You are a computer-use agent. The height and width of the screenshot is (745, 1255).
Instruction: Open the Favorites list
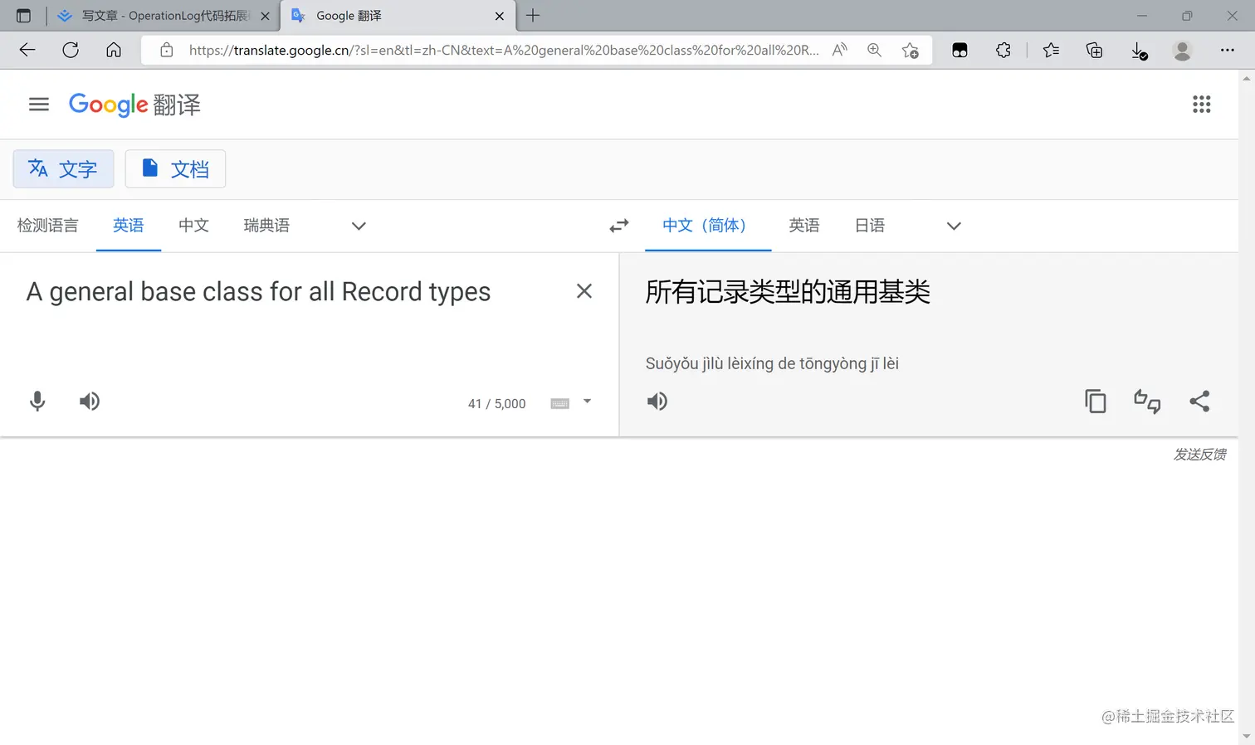pos(1051,50)
